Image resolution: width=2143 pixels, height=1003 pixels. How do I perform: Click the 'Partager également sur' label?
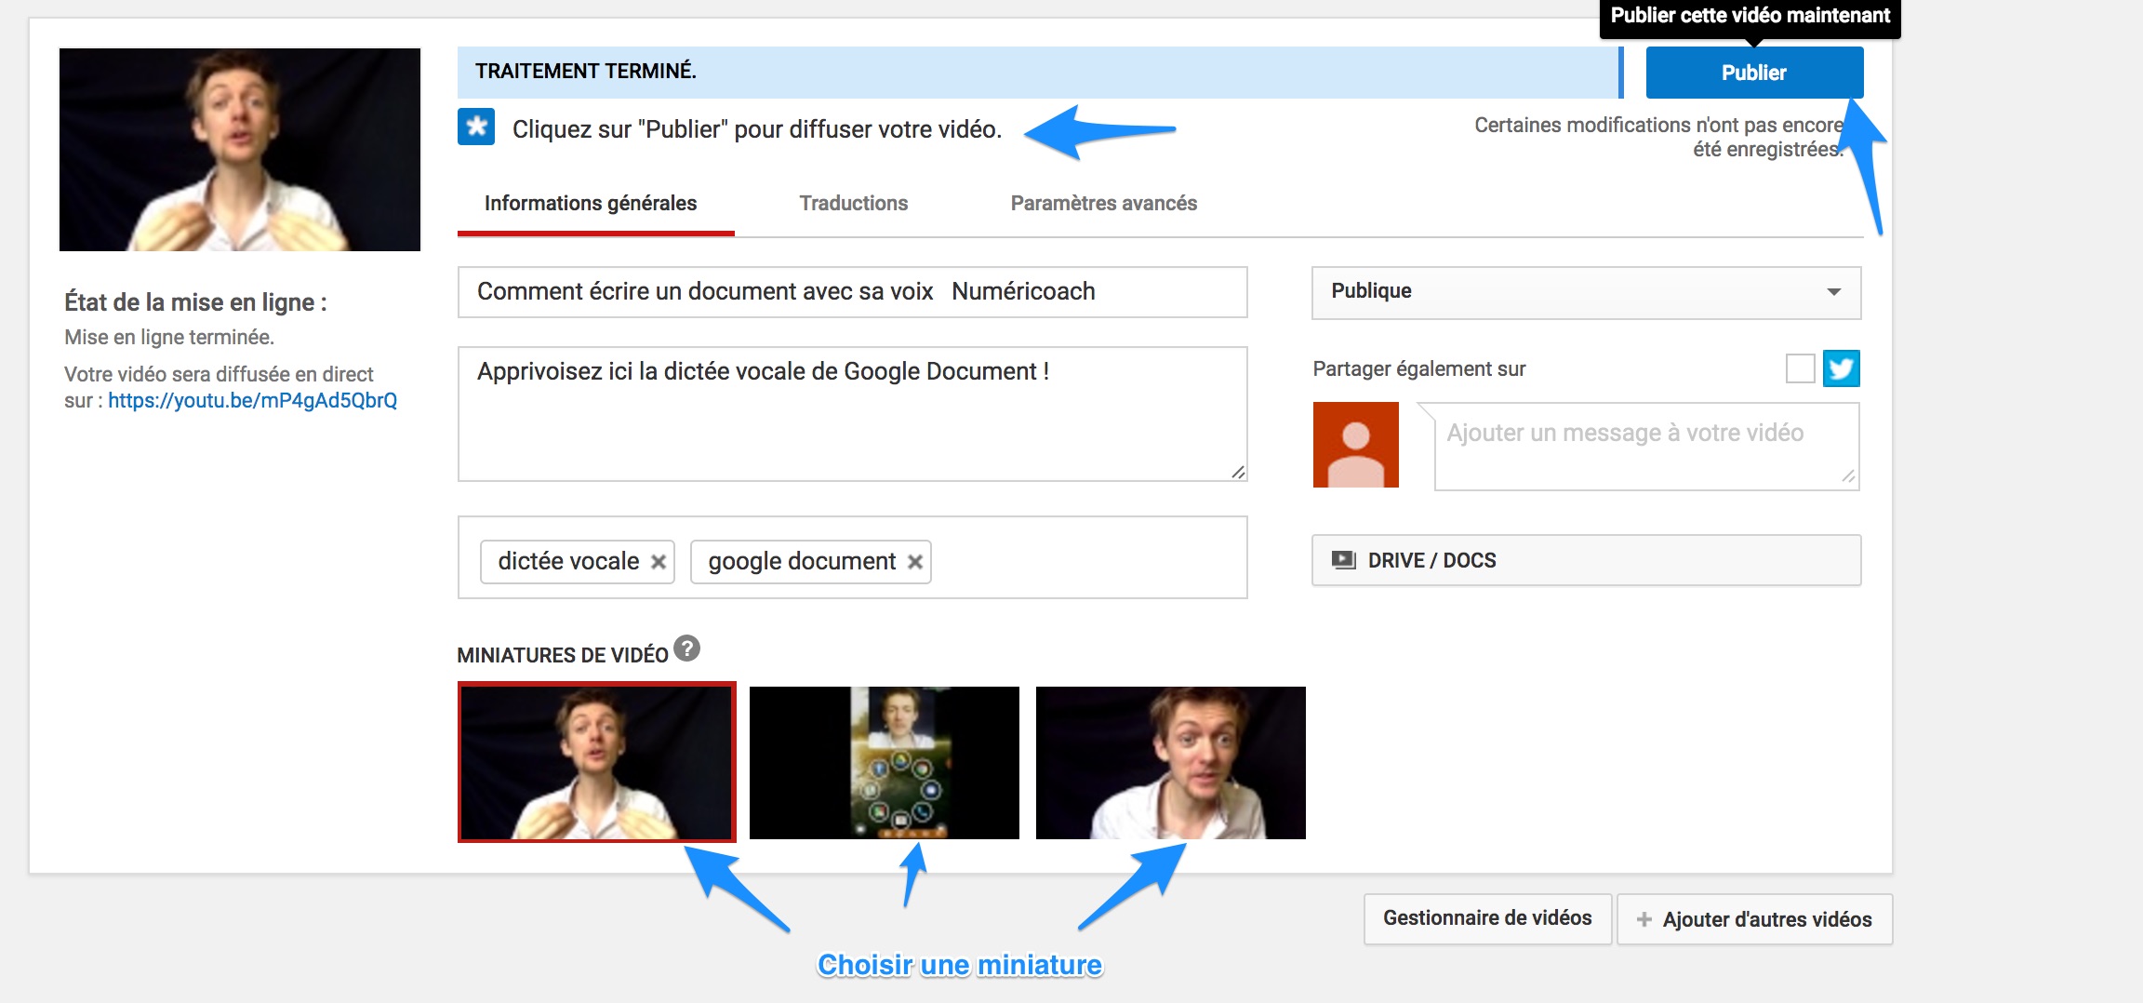[x=1419, y=368]
